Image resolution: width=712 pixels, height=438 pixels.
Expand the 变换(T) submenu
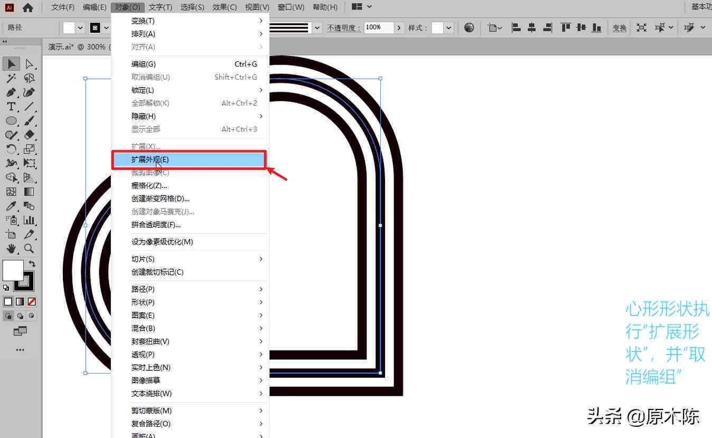(190, 21)
